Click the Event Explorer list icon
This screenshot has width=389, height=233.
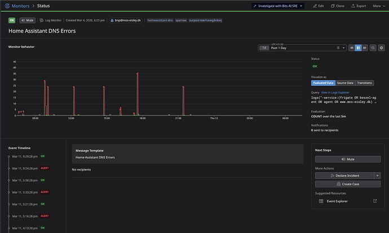tap(321, 201)
